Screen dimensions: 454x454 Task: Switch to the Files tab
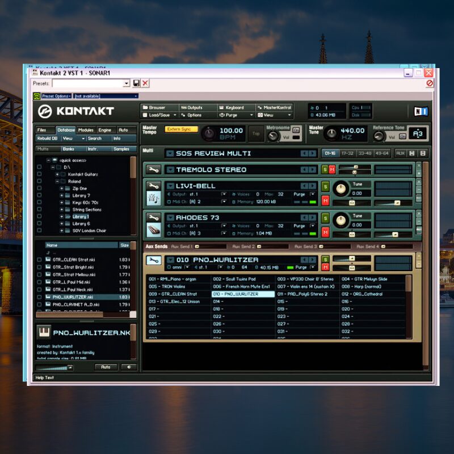coord(45,130)
